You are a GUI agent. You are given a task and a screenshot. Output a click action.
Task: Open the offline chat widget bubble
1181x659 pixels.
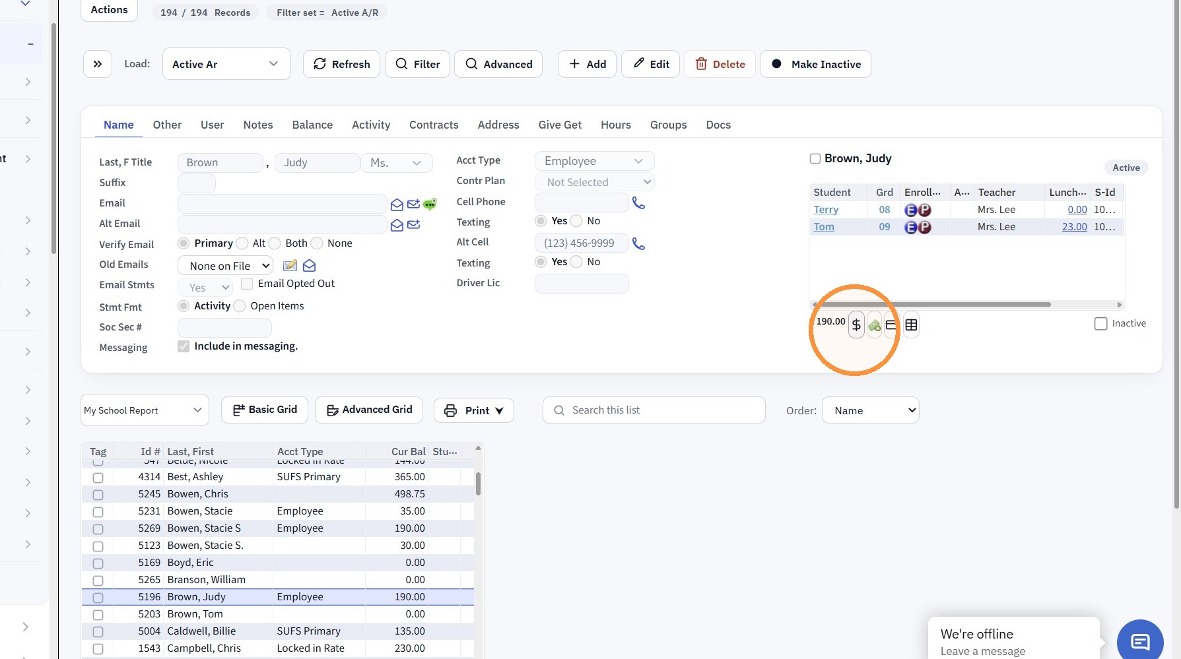click(x=1140, y=642)
